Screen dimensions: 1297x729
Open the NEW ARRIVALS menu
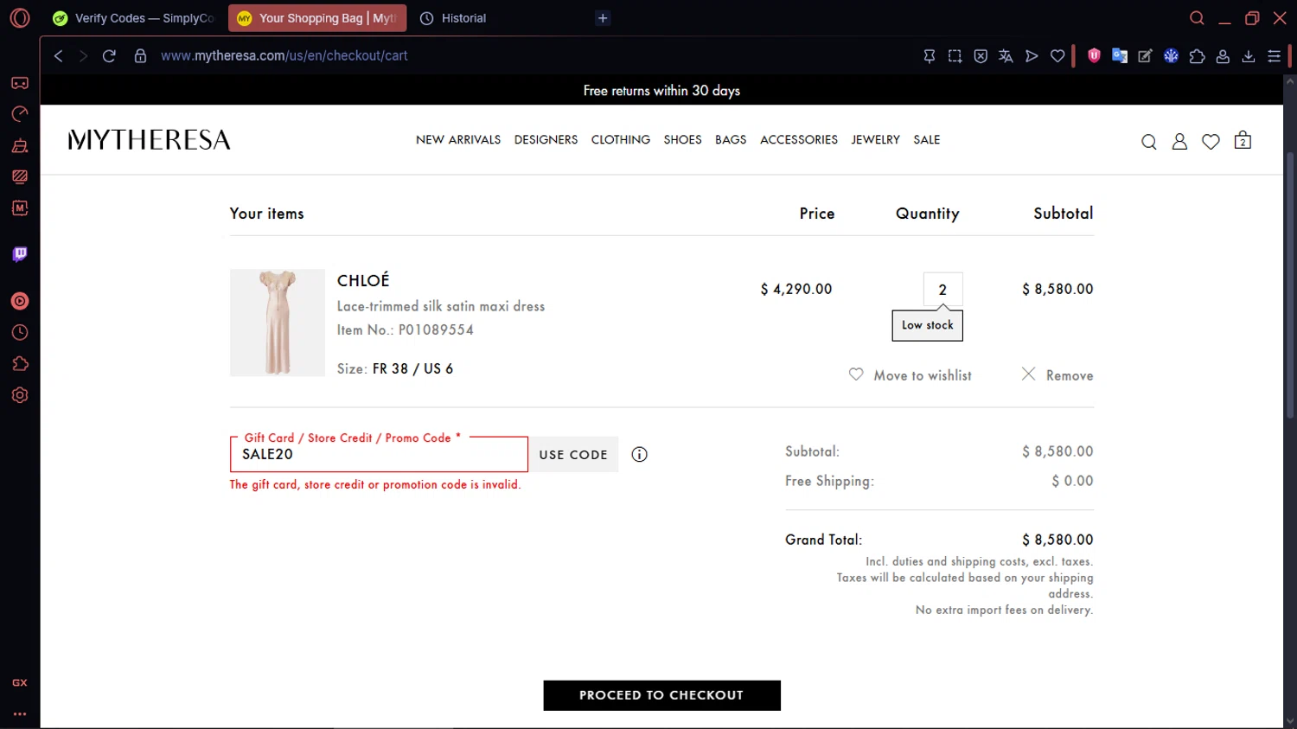click(458, 140)
